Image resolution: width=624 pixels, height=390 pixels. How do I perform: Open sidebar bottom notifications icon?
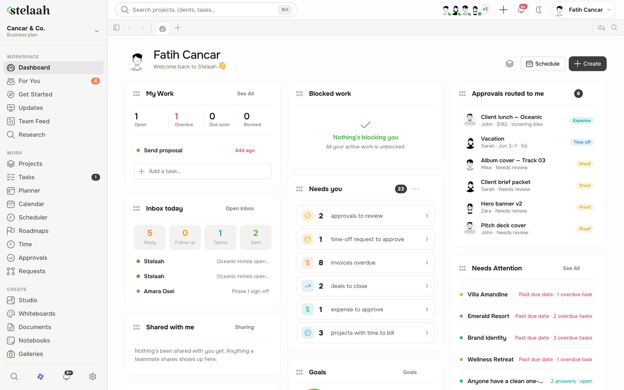[x=67, y=376]
